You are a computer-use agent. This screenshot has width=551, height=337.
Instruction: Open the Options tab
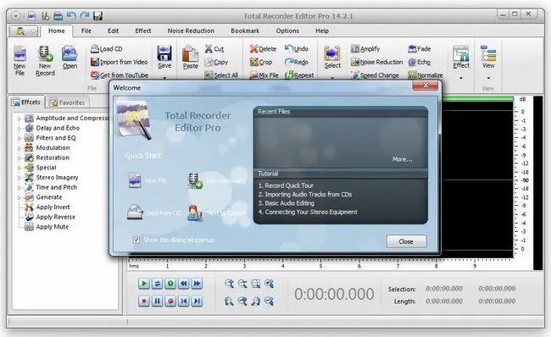(x=287, y=30)
